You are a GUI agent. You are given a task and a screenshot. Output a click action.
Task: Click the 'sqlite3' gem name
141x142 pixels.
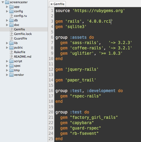76,27
